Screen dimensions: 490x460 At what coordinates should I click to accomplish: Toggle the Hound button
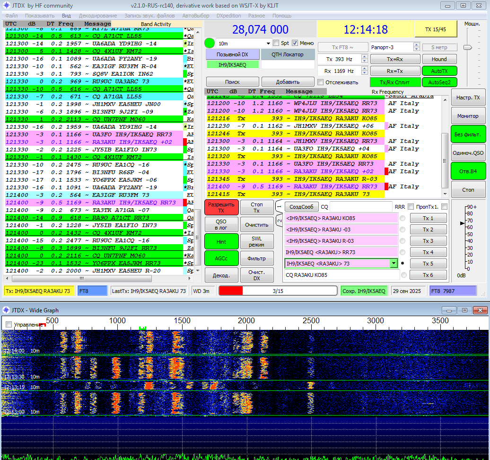coord(439,59)
